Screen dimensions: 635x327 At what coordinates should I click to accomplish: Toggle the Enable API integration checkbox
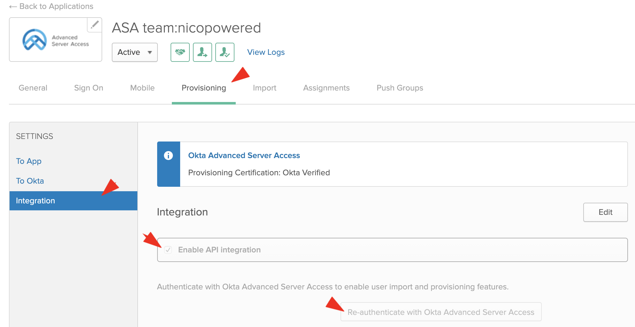point(168,250)
